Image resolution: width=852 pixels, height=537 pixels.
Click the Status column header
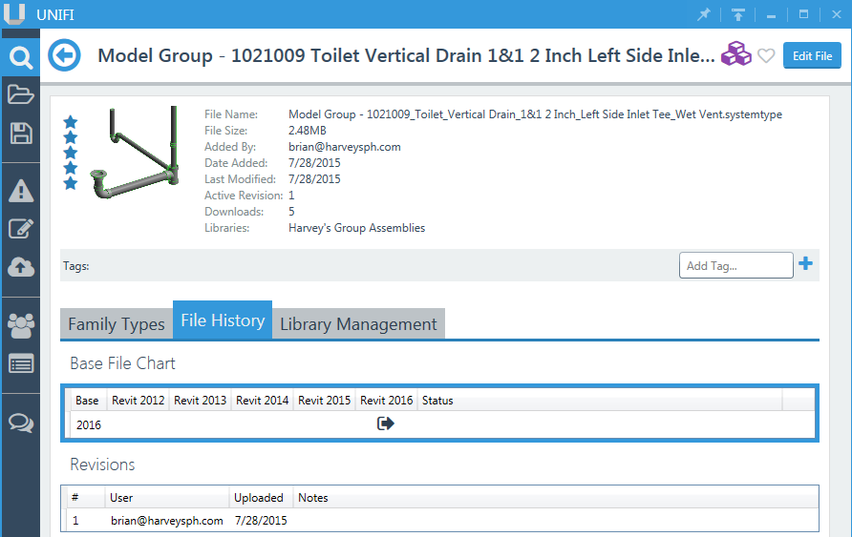599,401
